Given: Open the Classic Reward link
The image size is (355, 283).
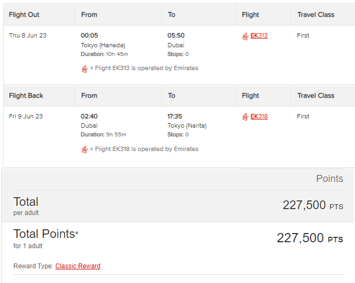Looking at the screenshot, I should (78, 266).
